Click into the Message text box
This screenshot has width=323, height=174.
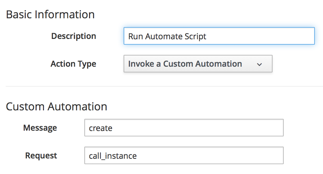pos(184,128)
